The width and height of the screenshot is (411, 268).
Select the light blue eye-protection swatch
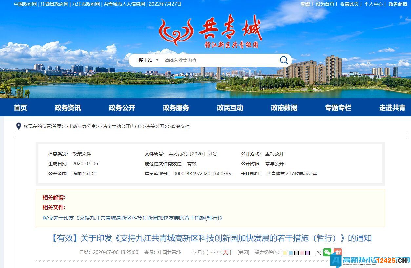tap(291, 253)
